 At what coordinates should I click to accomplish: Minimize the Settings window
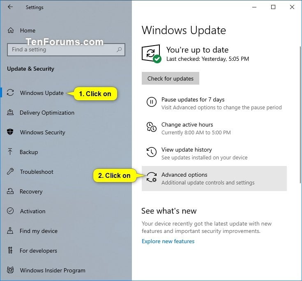pyautogui.click(x=254, y=7)
